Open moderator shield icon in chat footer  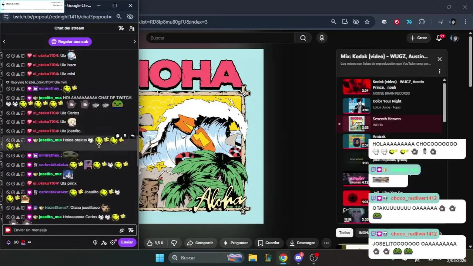95,242
